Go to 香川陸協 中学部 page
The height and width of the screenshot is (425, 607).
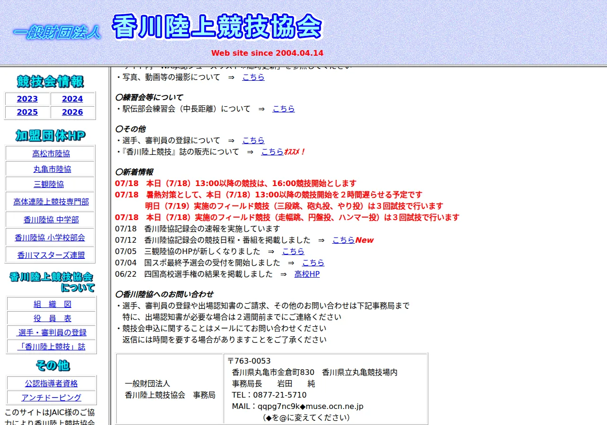pos(51,220)
